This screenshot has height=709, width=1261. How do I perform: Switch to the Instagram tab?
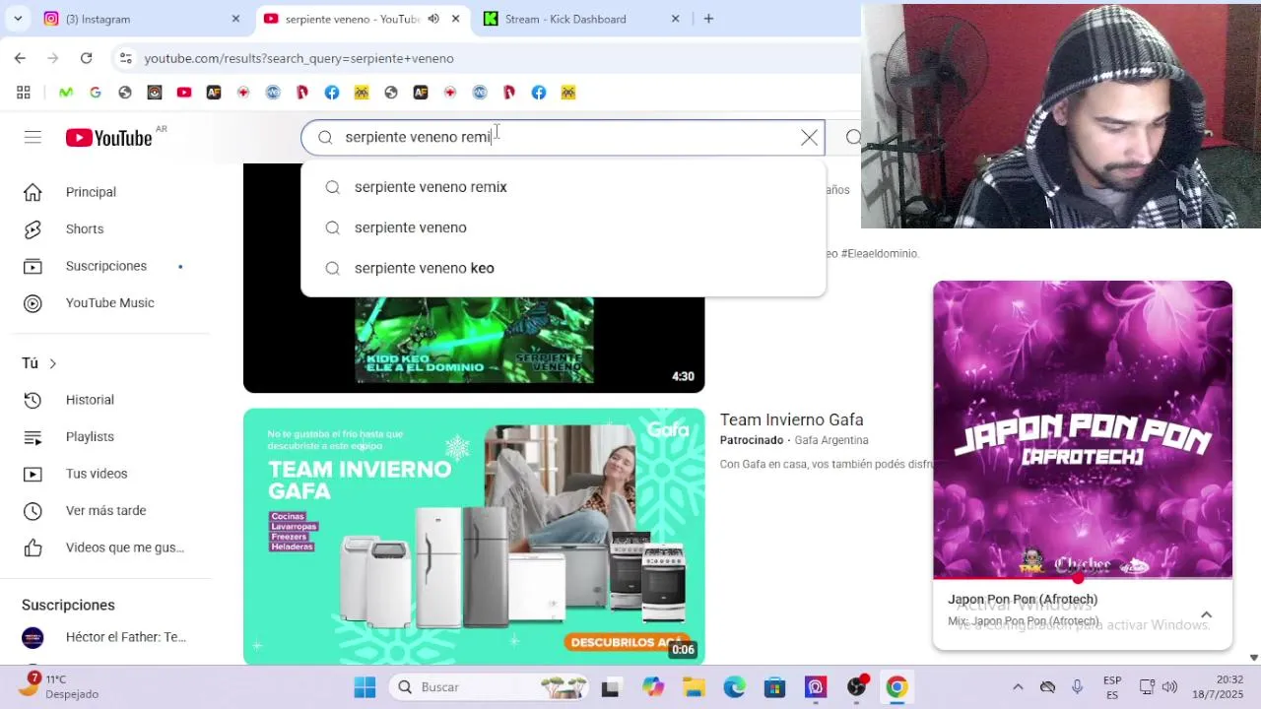[138, 19]
